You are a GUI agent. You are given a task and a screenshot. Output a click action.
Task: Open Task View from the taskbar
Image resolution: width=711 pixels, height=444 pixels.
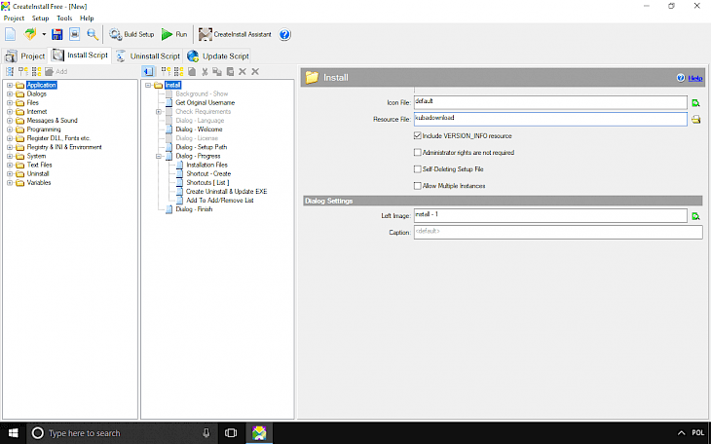click(231, 433)
